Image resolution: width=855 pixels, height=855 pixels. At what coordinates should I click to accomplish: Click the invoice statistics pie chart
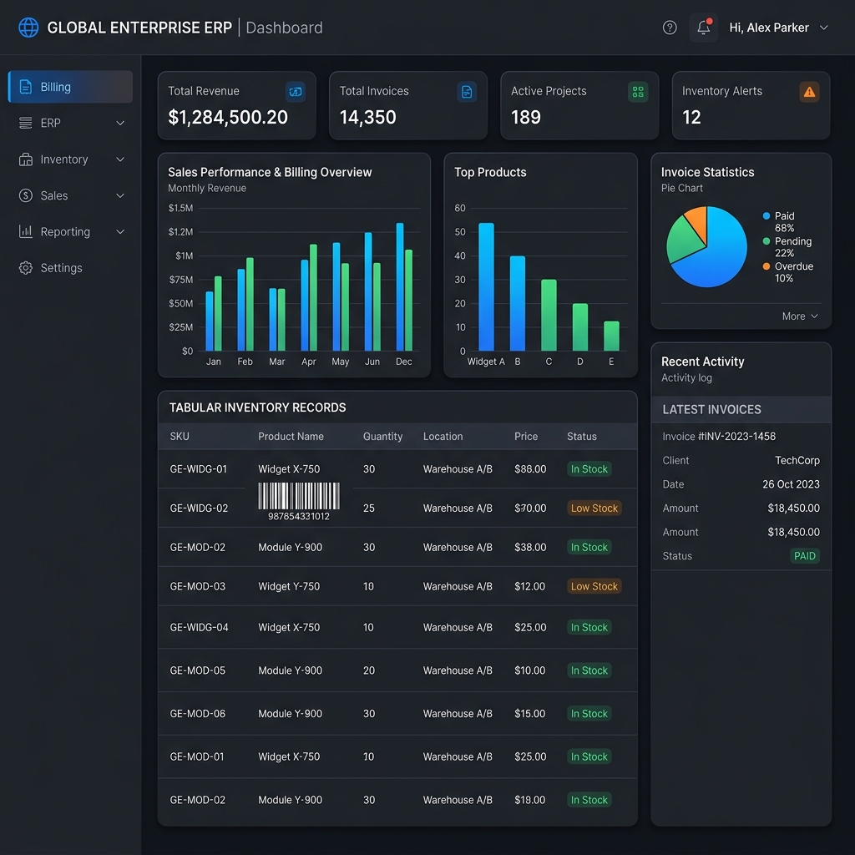point(706,246)
